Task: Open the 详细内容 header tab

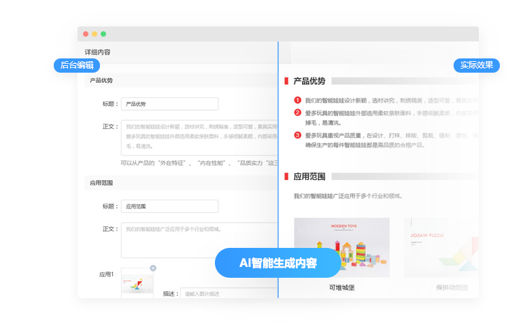Action: (97, 52)
